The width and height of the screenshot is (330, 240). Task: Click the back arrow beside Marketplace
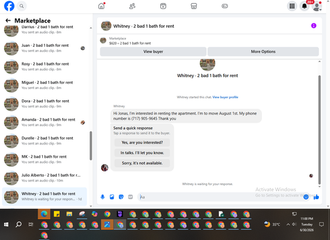[8, 20]
